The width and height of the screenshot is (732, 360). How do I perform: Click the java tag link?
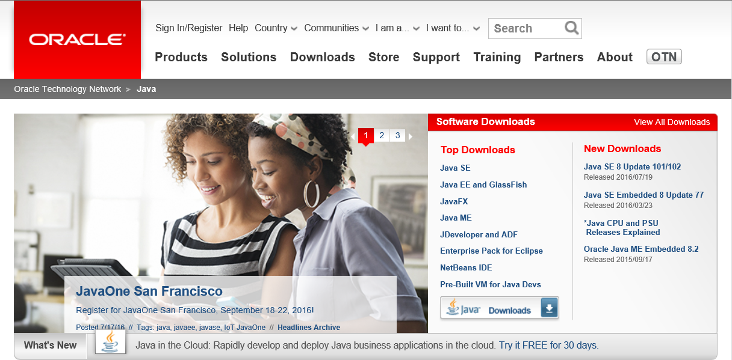tap(163, 328)
